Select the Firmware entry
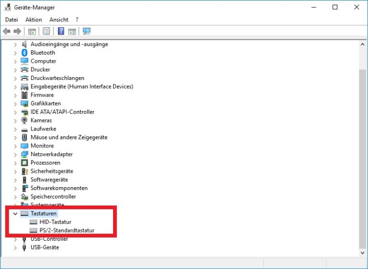 (x=42, y=95)
